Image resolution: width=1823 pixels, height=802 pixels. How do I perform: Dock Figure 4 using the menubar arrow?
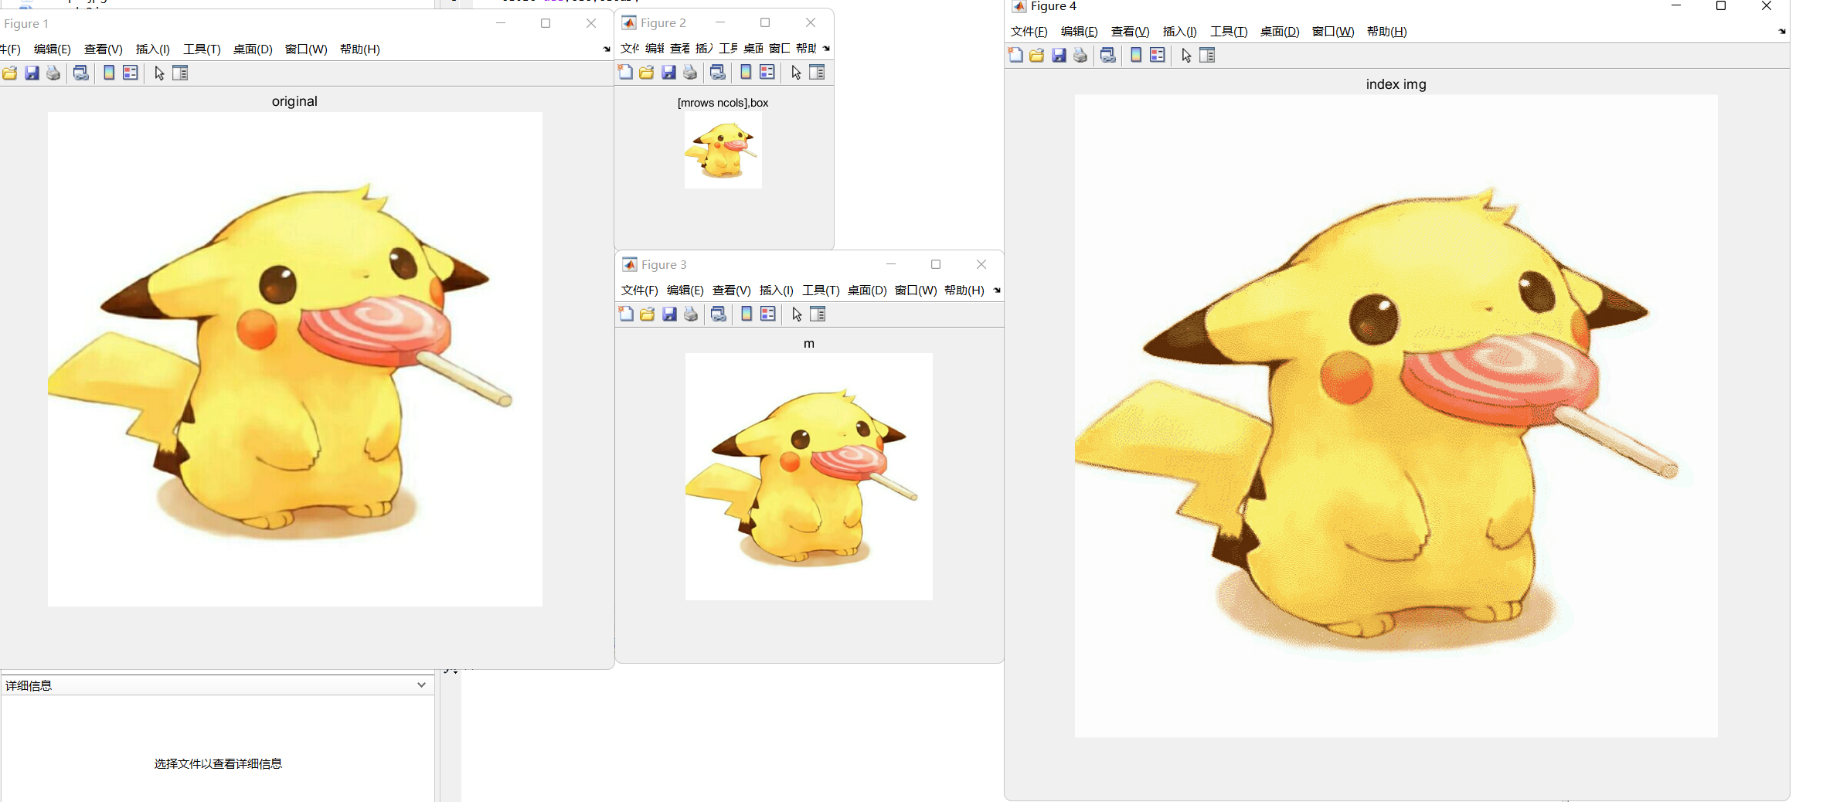1782,32
